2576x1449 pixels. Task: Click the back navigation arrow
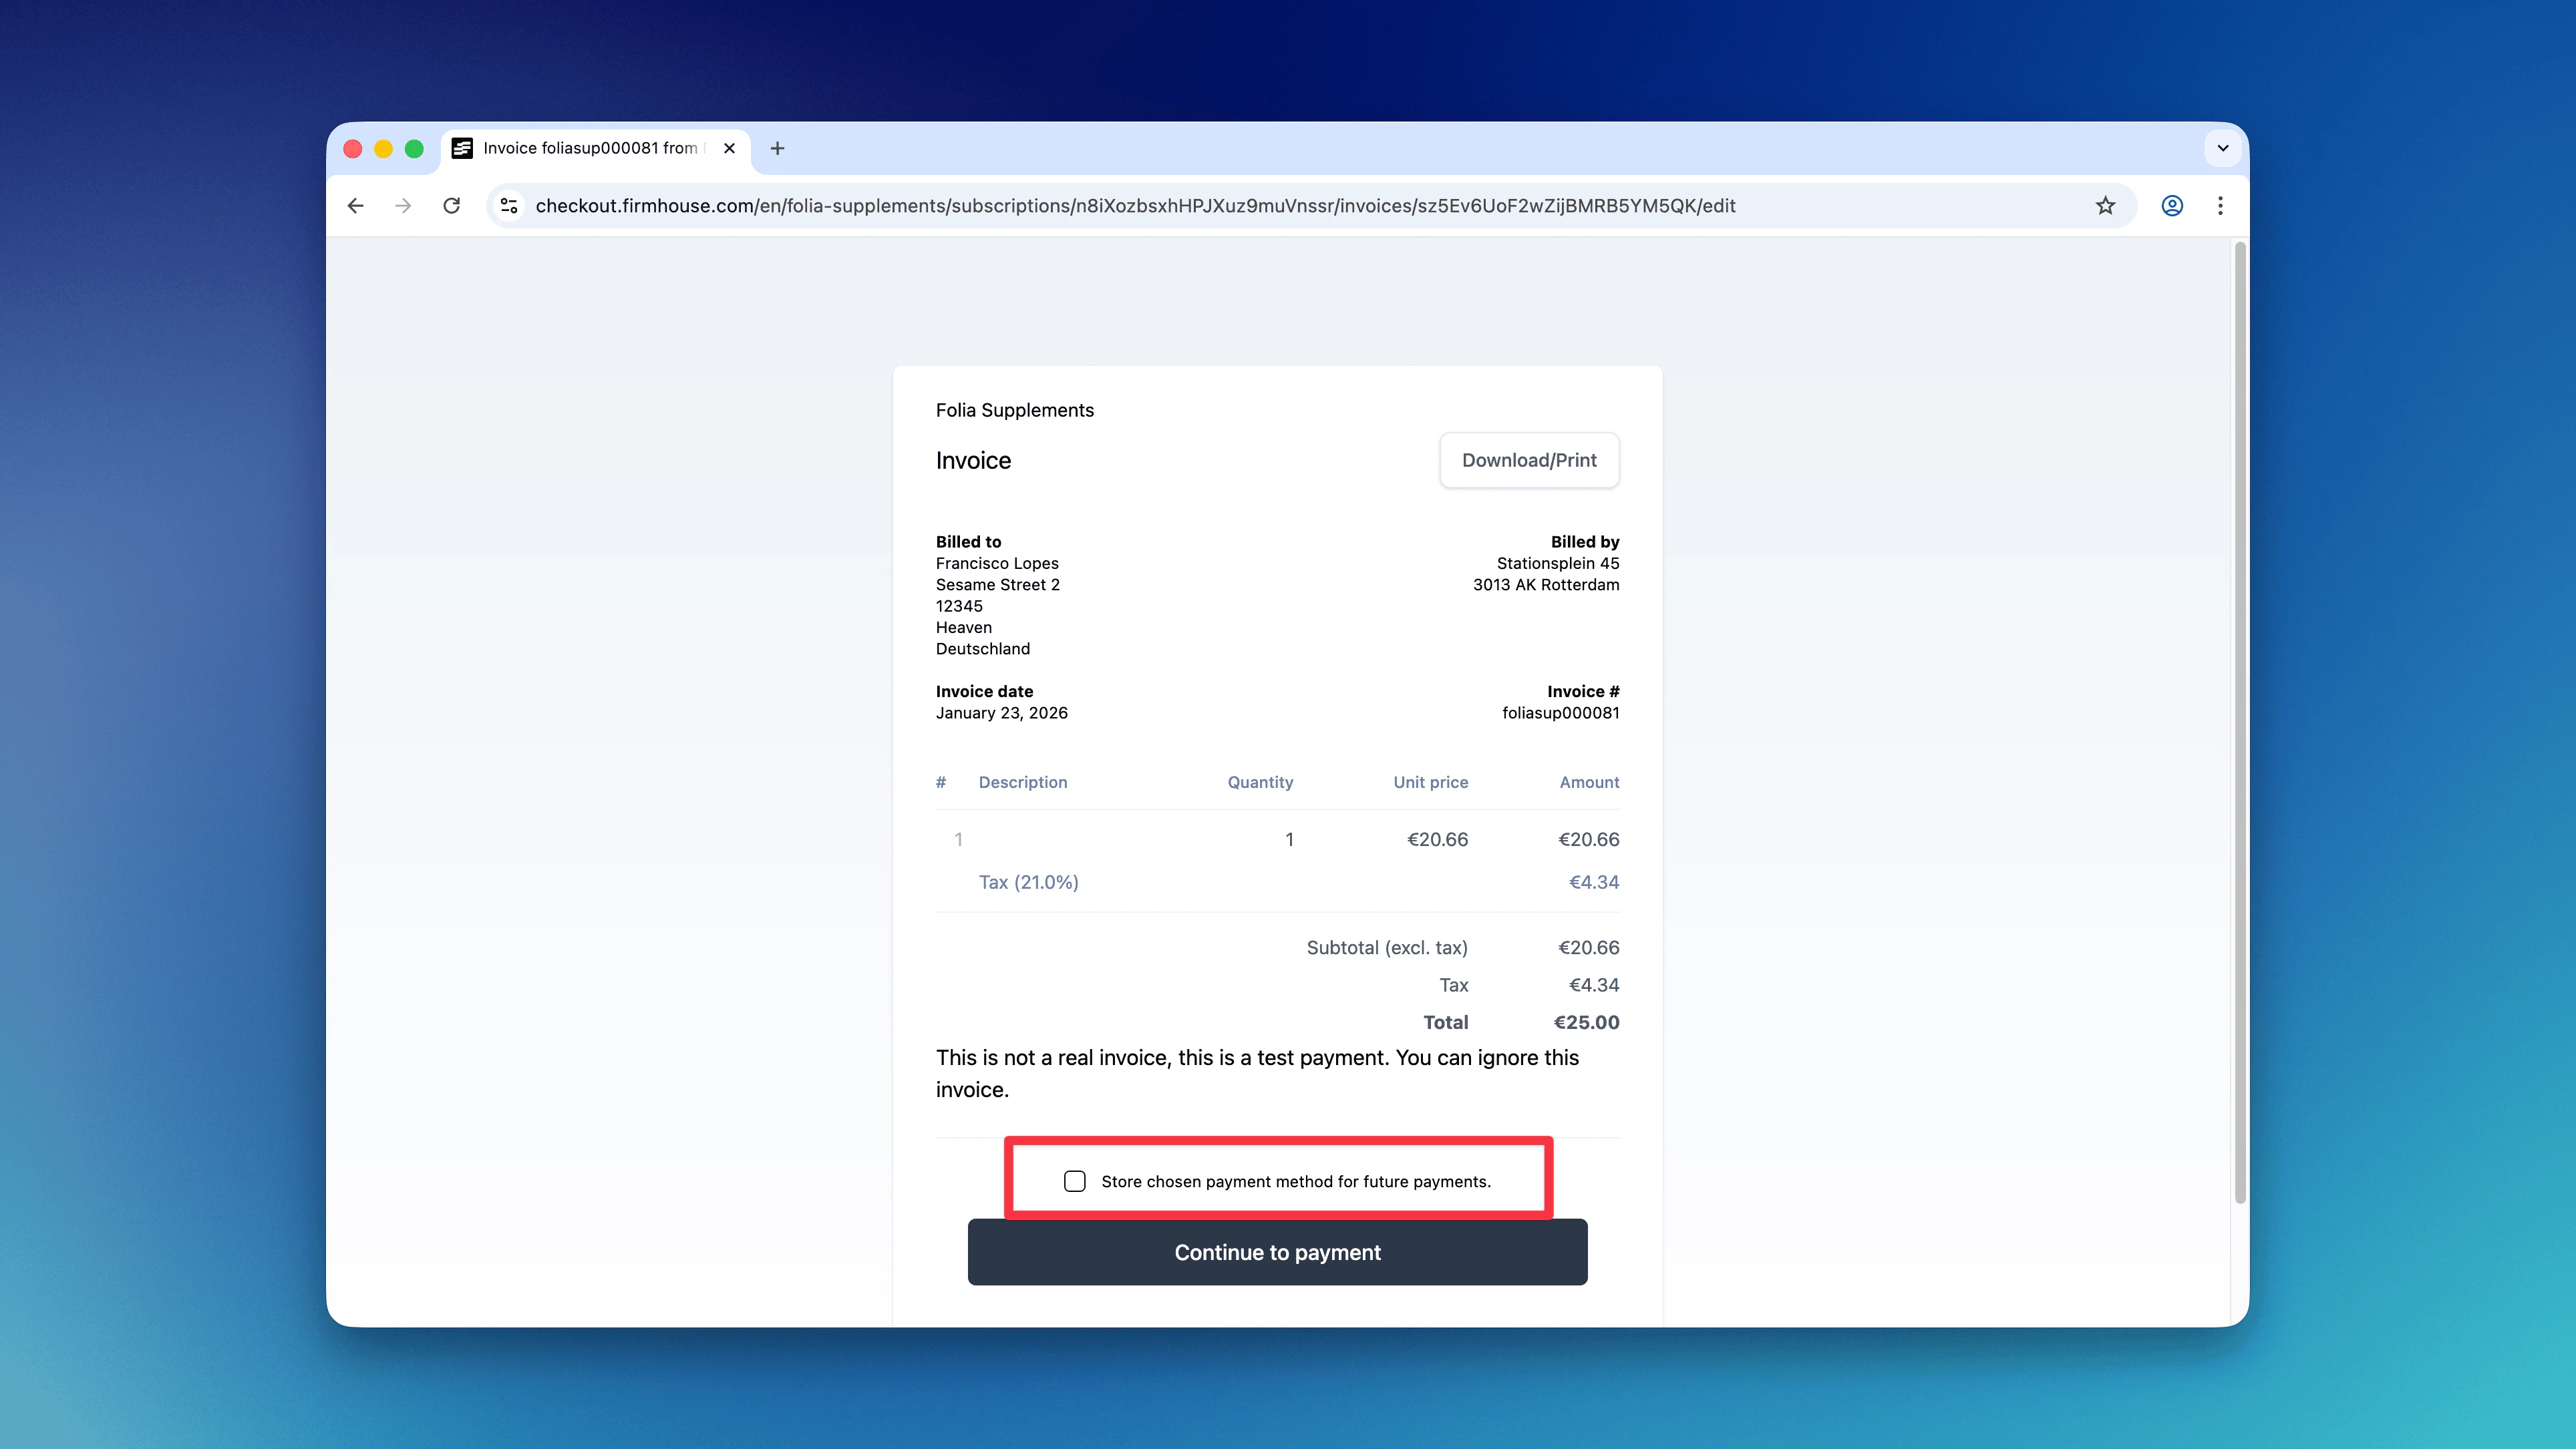(356, 206)
